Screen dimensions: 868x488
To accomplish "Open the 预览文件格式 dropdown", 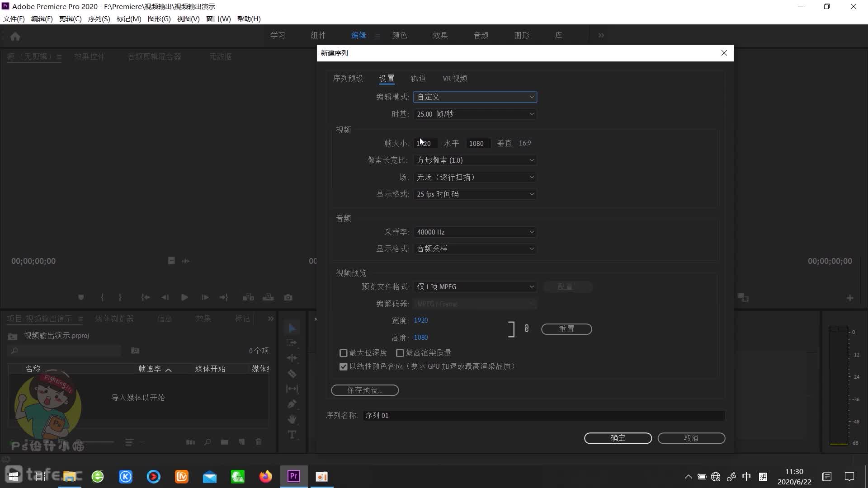I will [475, 287].
